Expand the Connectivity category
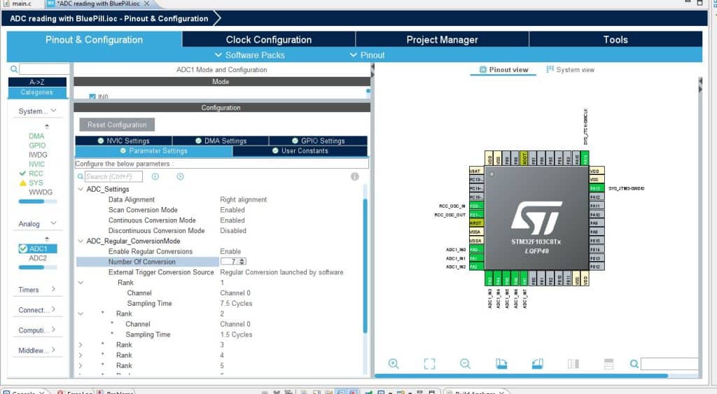Viewport: 717px width, 394px height. pos(53,309)
